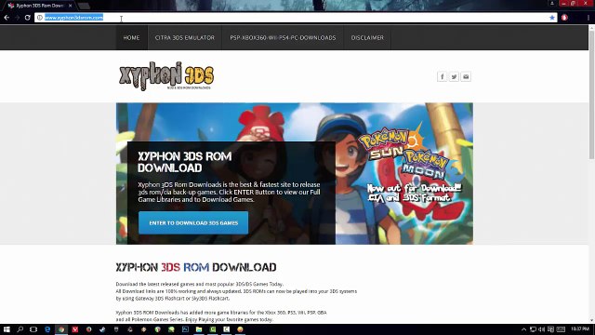Image resolution: width=595 pixels, height=335 pixels.
Task: Click ENTER TO DOWNLOAD 3DS GAMES button
Action: point(193,223)
